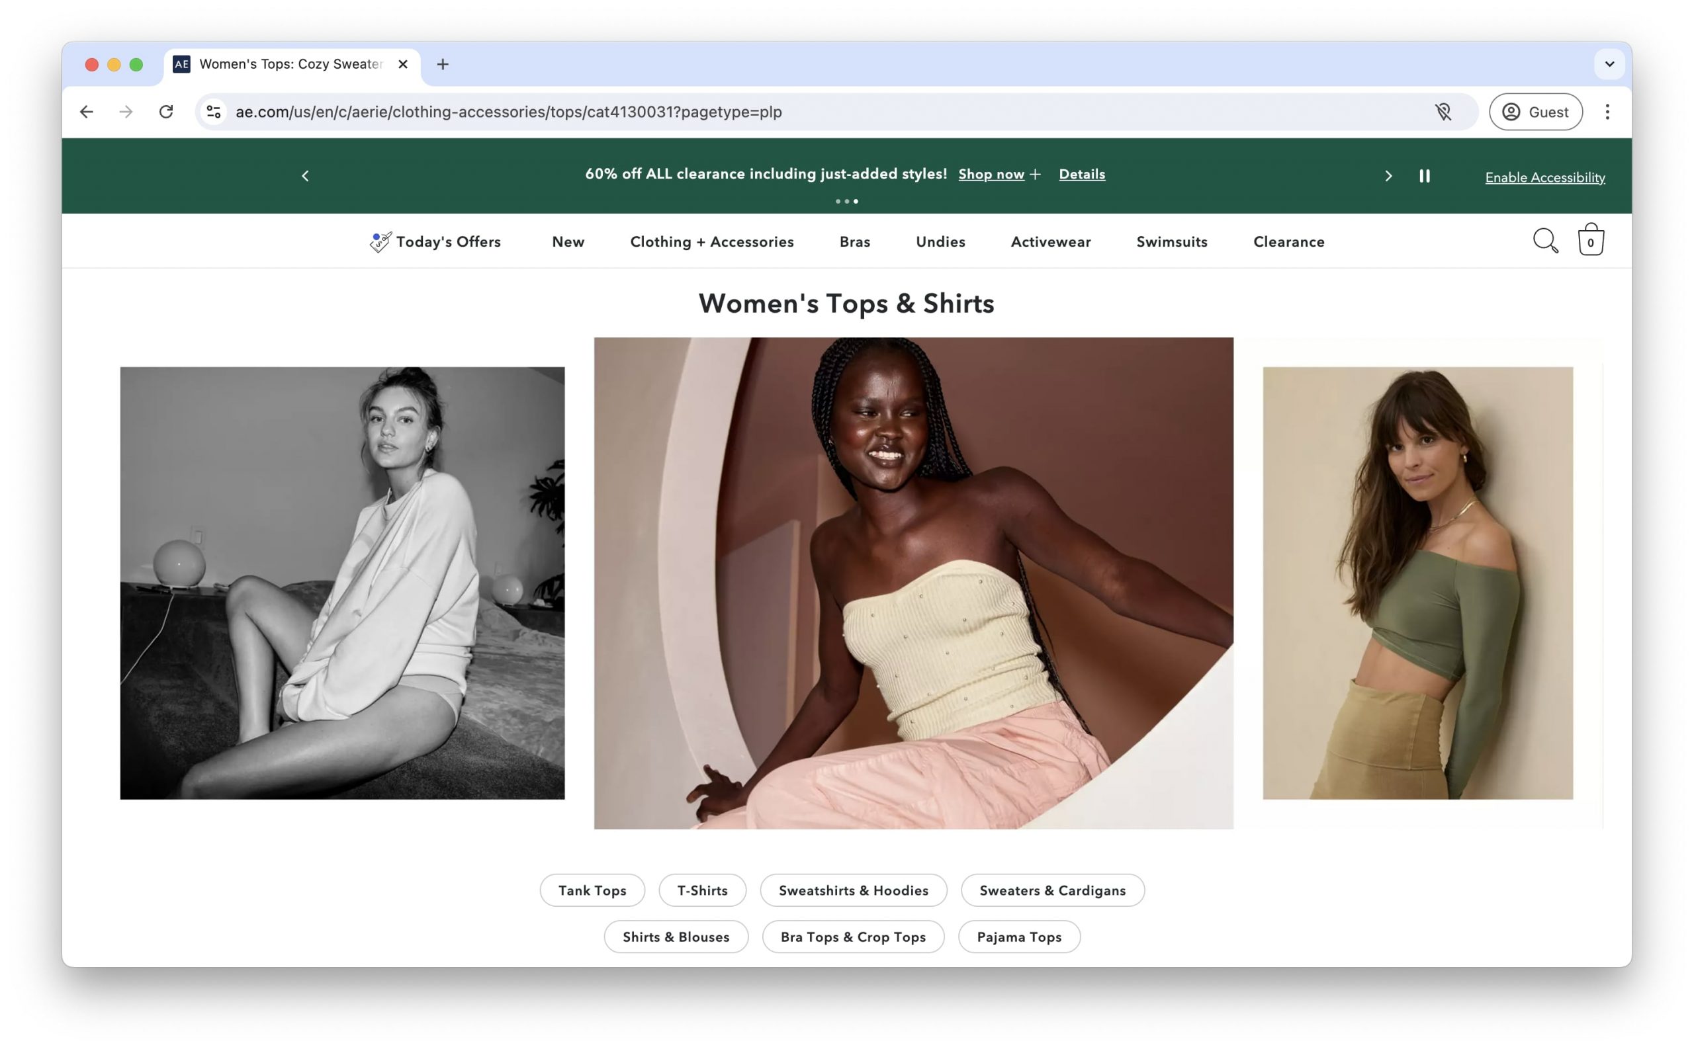Open the Guest profile button

1535,112
